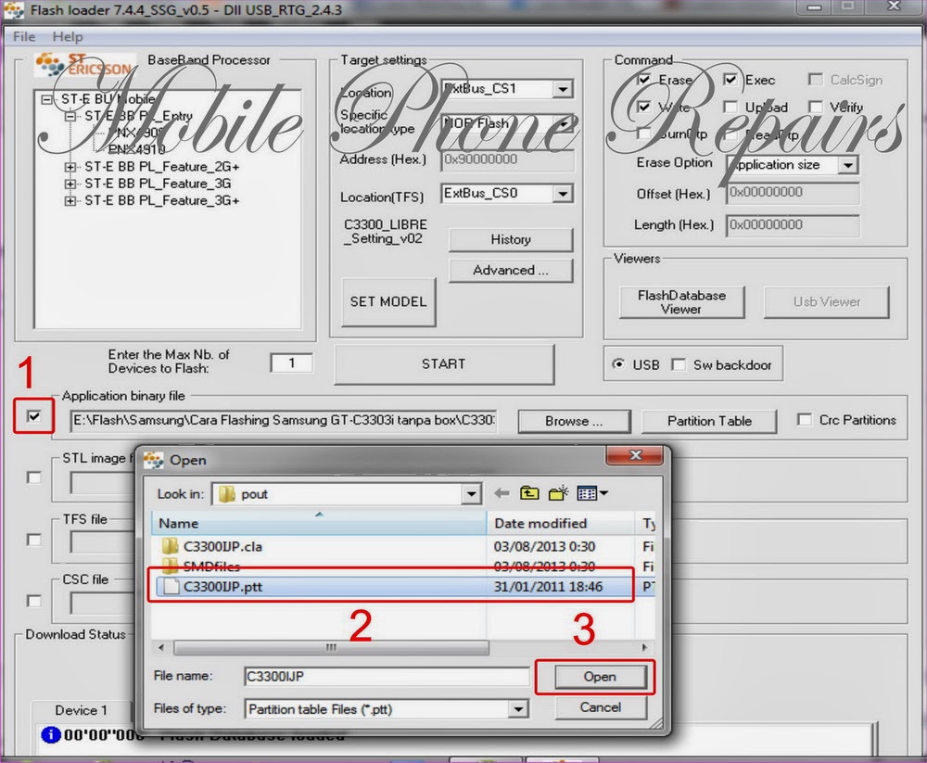Open the Specific location type dropdown

(x=564, y=124)
